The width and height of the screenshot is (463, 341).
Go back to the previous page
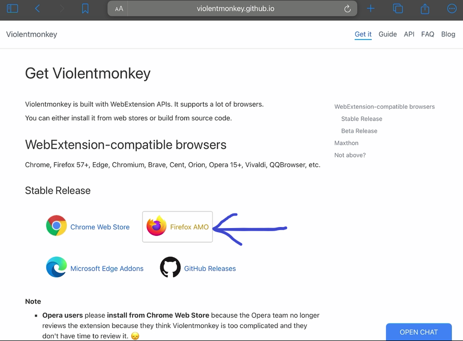point(37,9)
